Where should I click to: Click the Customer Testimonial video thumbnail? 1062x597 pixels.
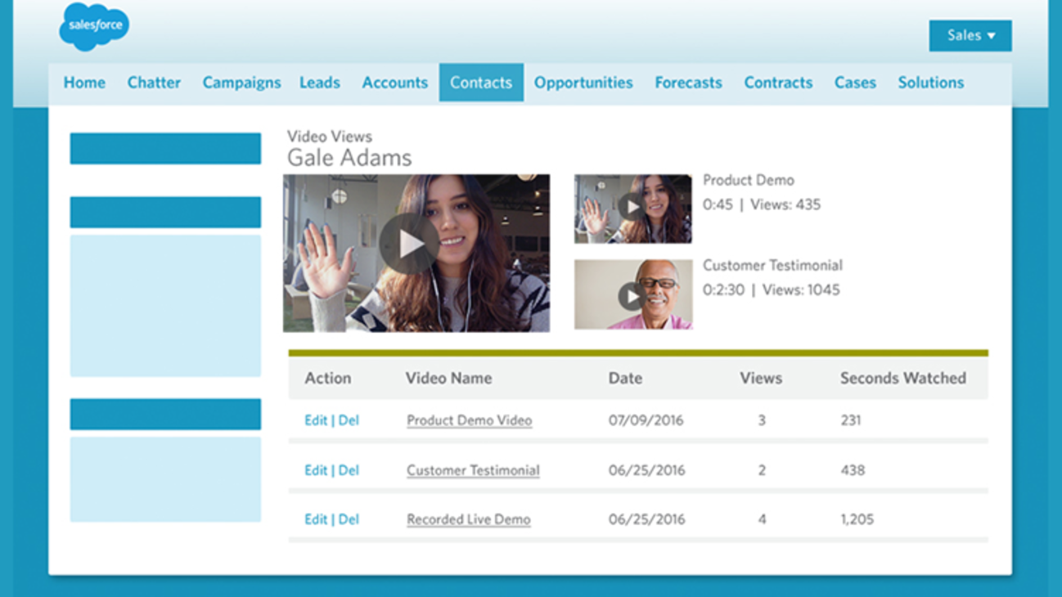pyautogui.click(x=632, y=294)
